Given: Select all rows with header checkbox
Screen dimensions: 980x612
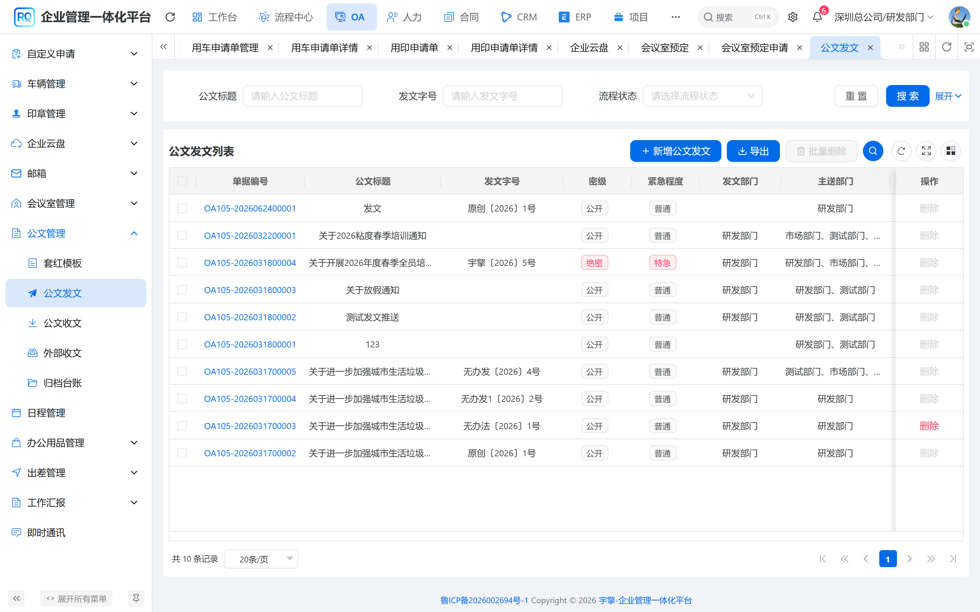Looking at the screenshot, I should (182, 181).
